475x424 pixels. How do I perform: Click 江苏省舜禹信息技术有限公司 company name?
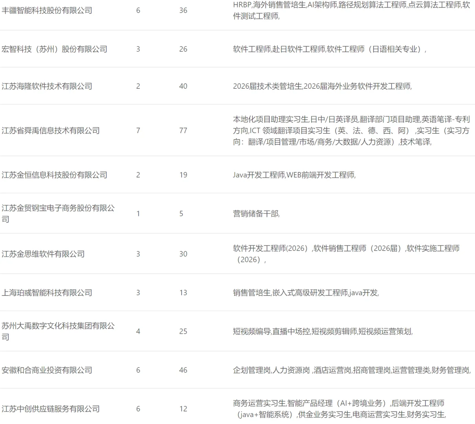(51, 130)
